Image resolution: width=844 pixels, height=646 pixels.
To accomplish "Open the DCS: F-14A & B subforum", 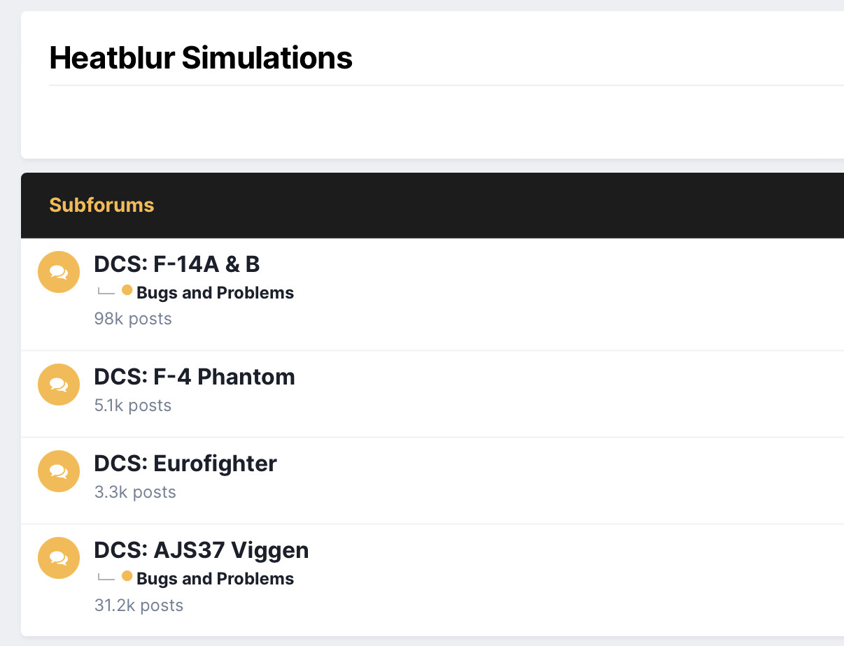I will click(x=176, y=264).
